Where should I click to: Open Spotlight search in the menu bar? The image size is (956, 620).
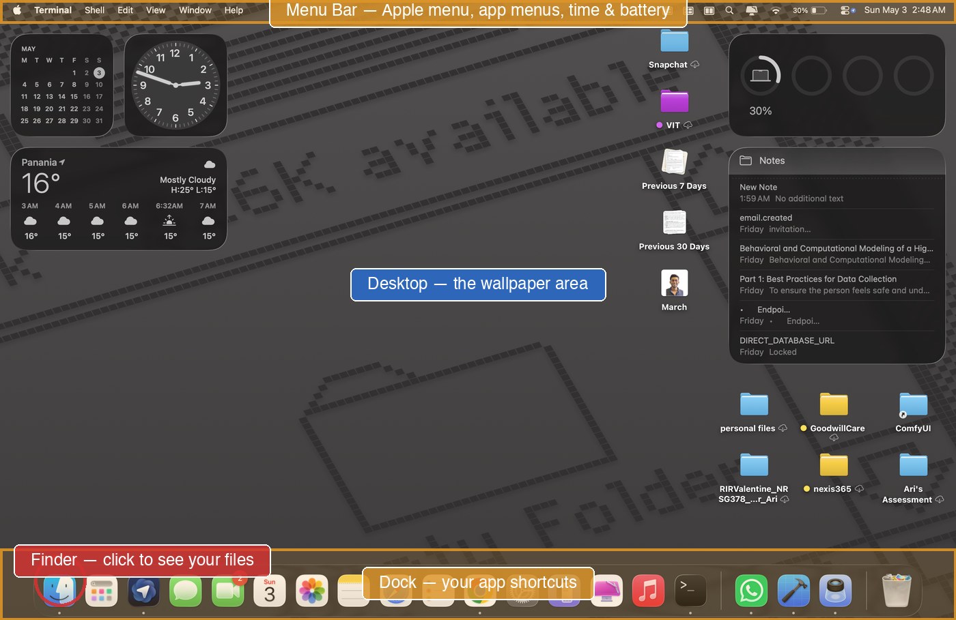pyautogui.click(x=729, y=10)
